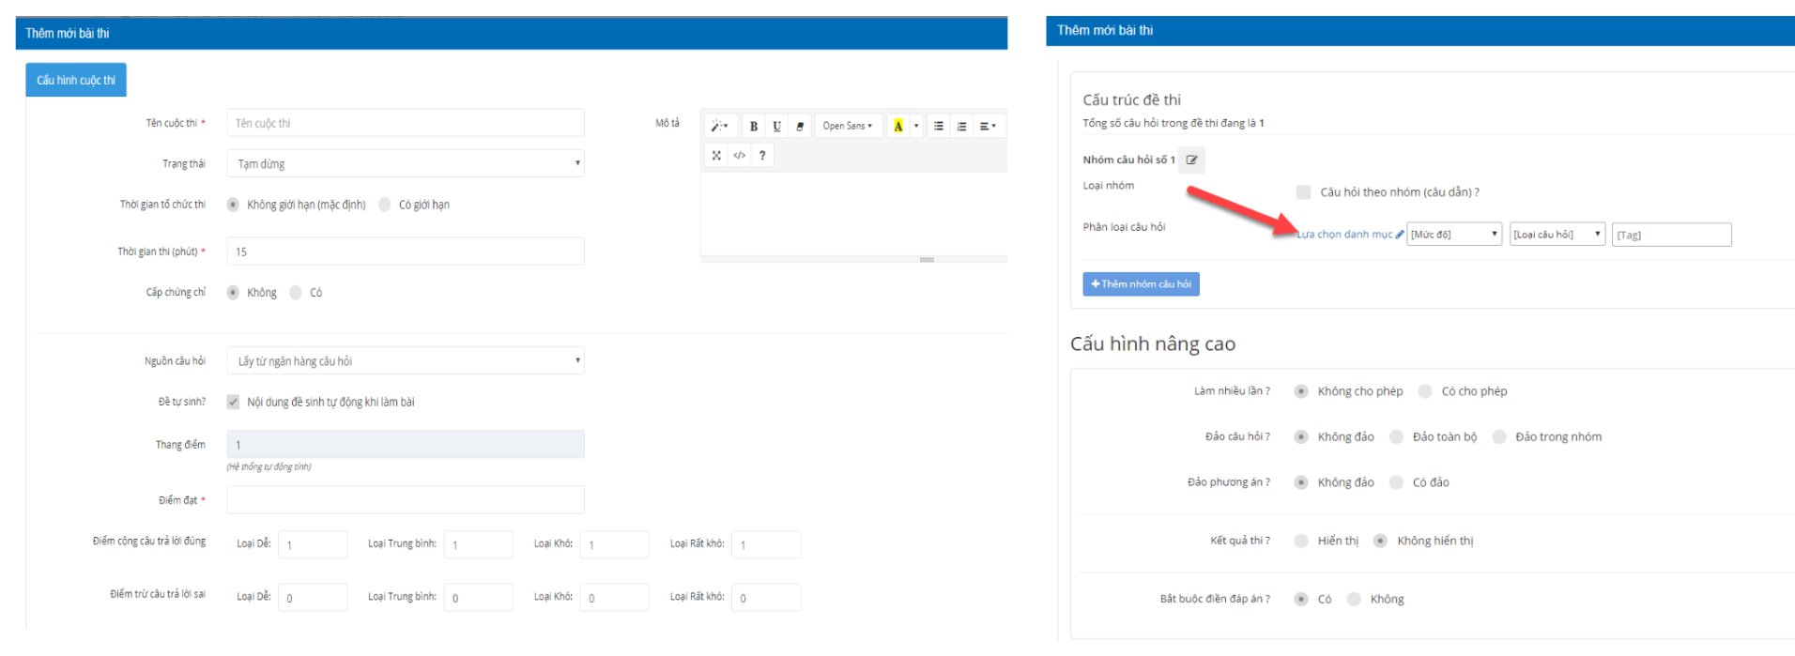
Task: Click the yellow highlight color button
Action: [897, 126]
